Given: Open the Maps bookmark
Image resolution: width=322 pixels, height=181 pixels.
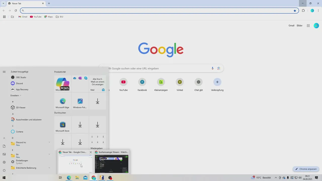Looking at the screenshot, I should click(49, 17).
